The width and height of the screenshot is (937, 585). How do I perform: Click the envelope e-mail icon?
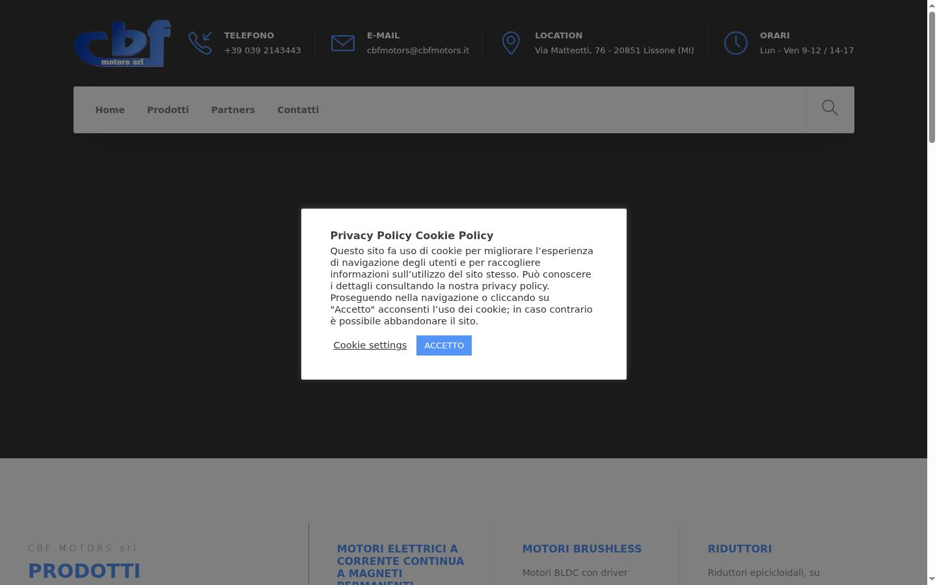tap(343, 43)
